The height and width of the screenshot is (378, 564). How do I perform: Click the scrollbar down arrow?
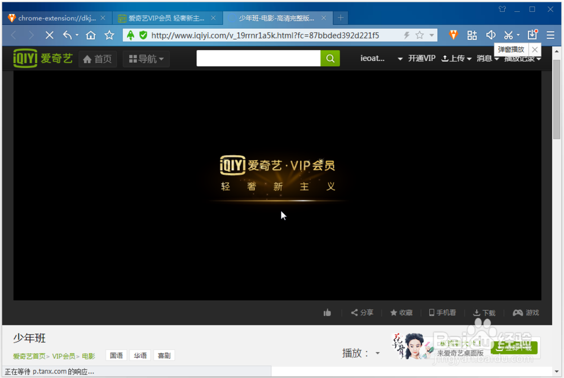(557, 371)
